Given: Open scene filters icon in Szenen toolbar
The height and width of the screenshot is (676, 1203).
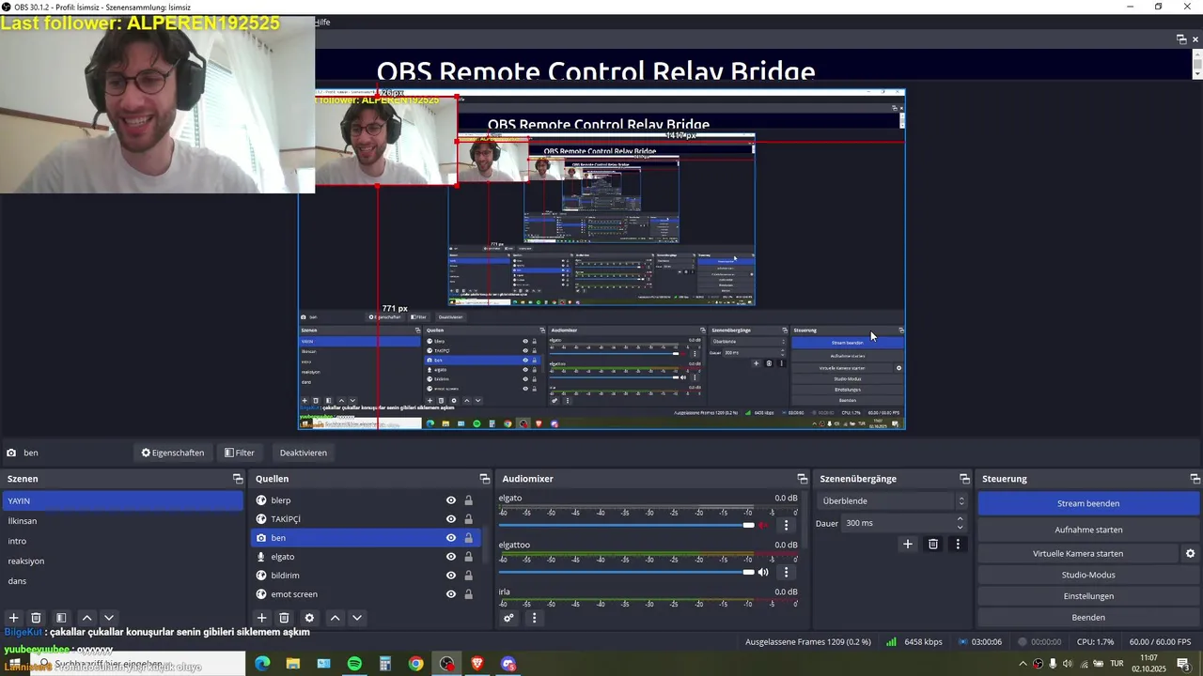Looking at the screenshot, I should [61, 618].
